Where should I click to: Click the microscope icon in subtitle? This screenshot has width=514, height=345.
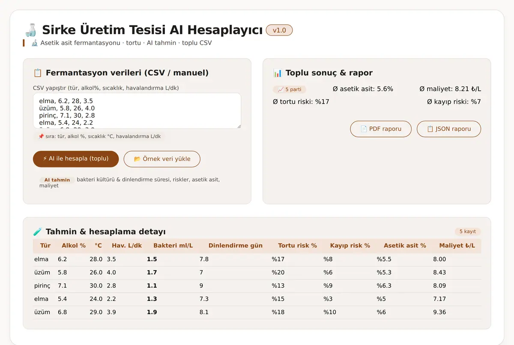point(35,43)
